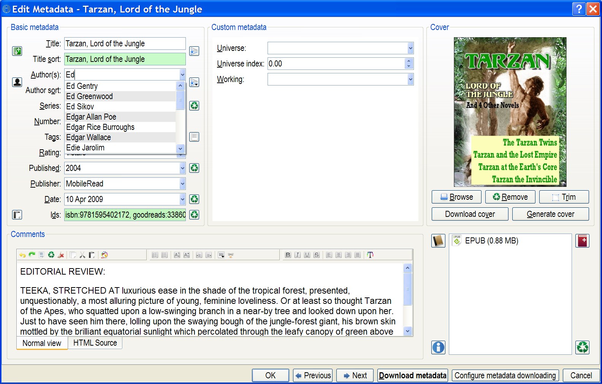Select Ed Greenwood from author suggestions
602x384 pixels.
pos(120,96)
